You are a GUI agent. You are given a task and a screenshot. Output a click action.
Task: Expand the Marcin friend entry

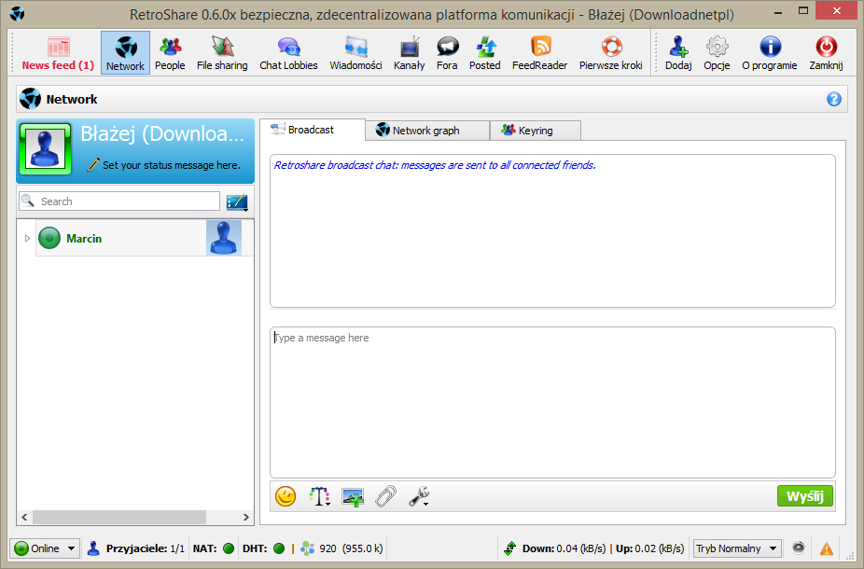click(x=27, y=239)
